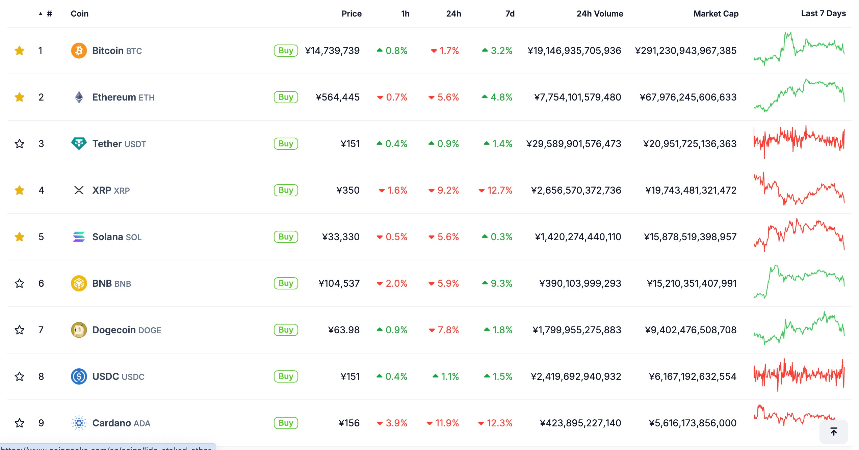Viewport: 859px width, 450px height.
Task: Open the Cardano ADA coin page
Action: (x=121, y=423)
